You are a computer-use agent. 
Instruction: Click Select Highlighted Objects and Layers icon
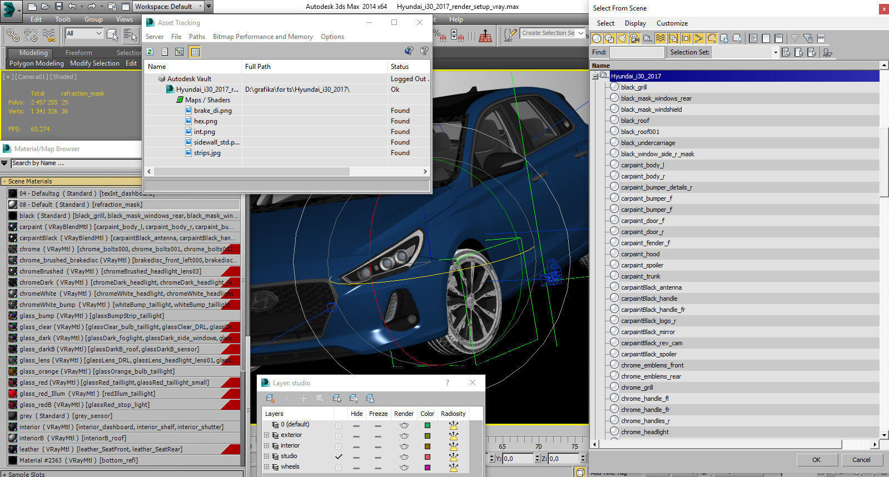(x=320, y=399)
